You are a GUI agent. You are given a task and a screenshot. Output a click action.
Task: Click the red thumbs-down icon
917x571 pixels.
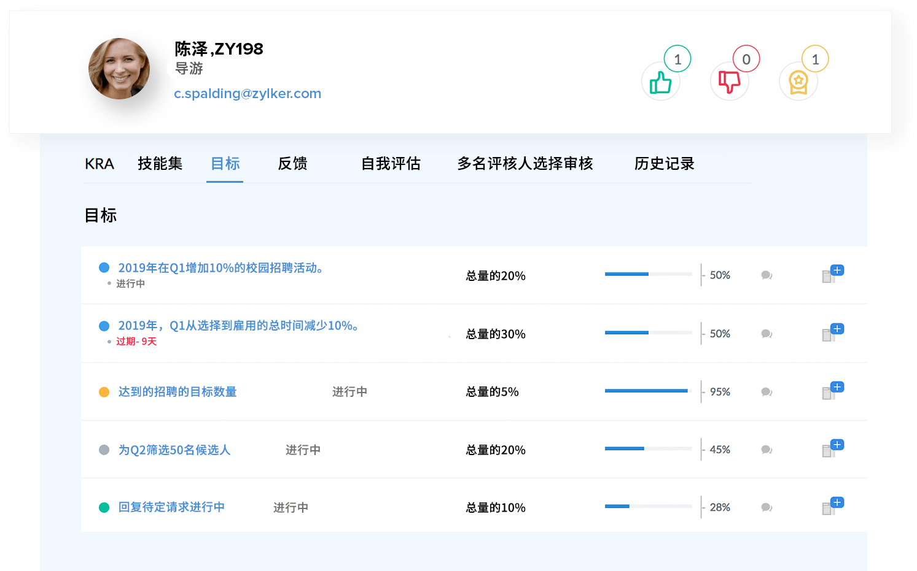click(x=730, y=82)
